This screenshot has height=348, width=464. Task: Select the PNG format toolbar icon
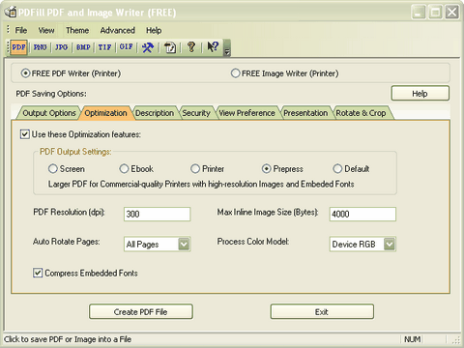(x=41, y=47)
